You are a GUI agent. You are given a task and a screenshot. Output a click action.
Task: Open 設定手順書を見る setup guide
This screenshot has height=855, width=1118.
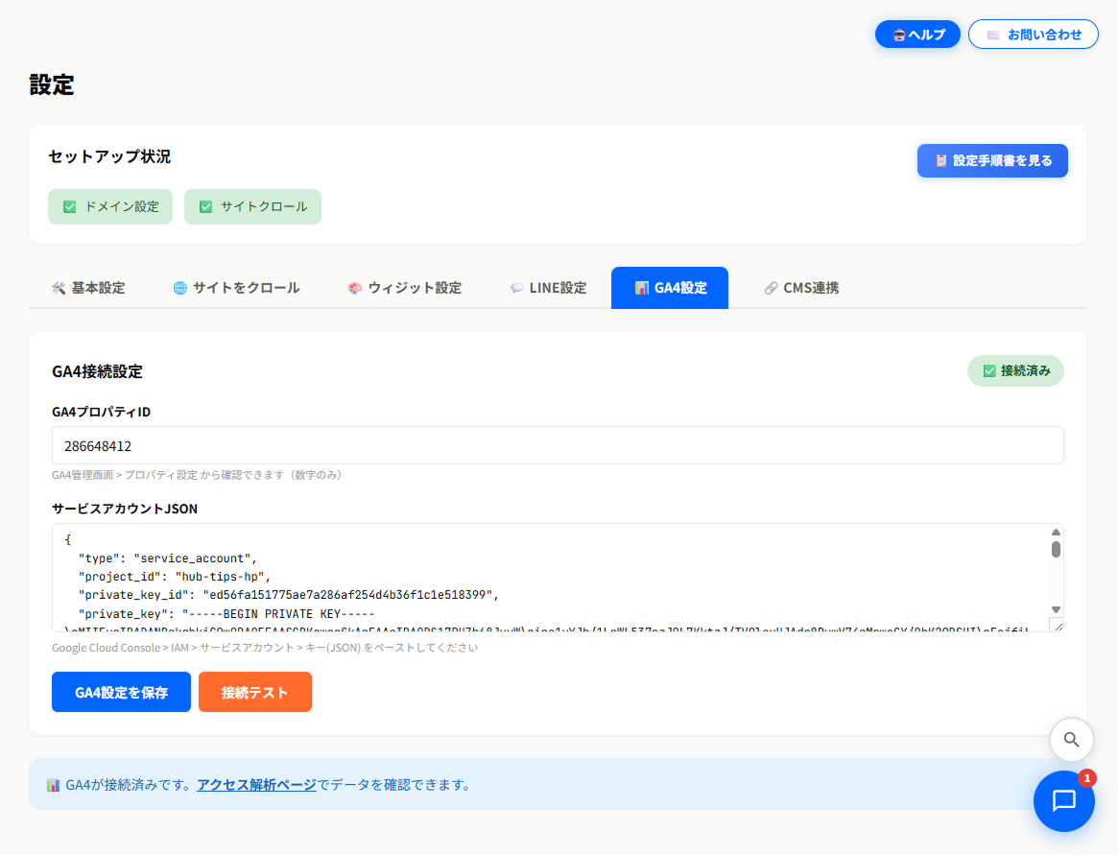(x=992, y=161)
